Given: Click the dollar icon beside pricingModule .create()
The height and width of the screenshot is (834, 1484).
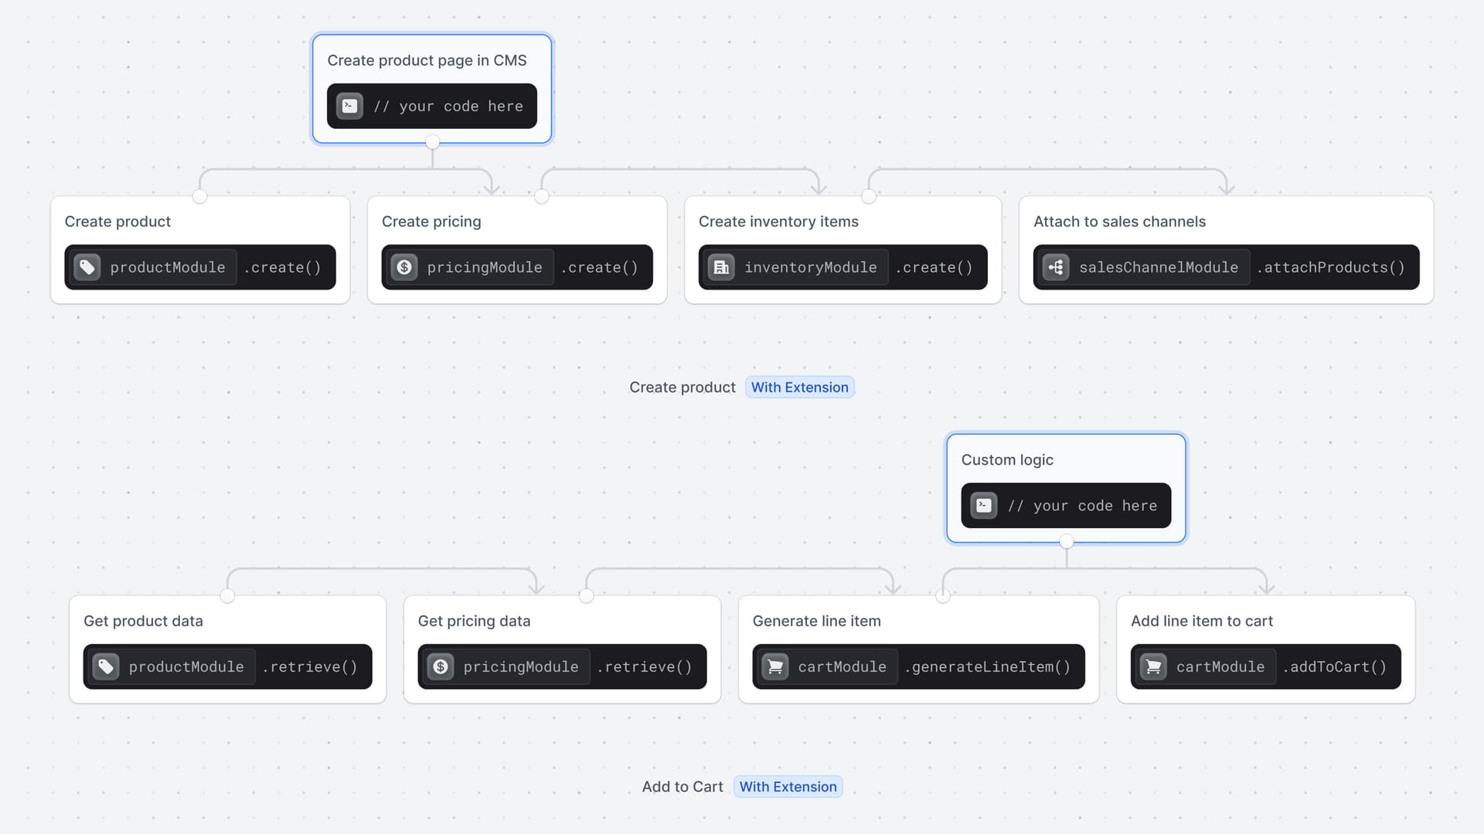Looking at the screenshot, I should 404,267.
